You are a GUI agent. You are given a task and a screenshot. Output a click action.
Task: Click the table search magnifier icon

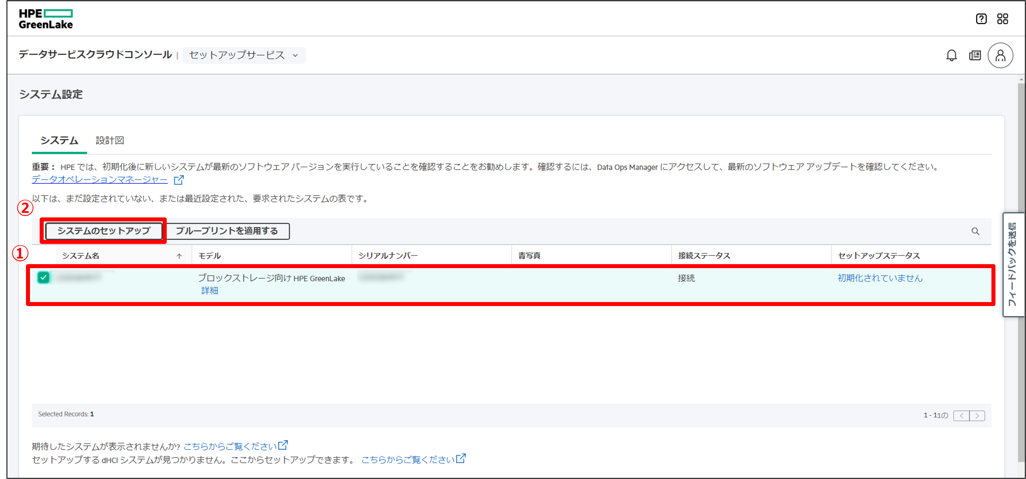coord(975,231)
